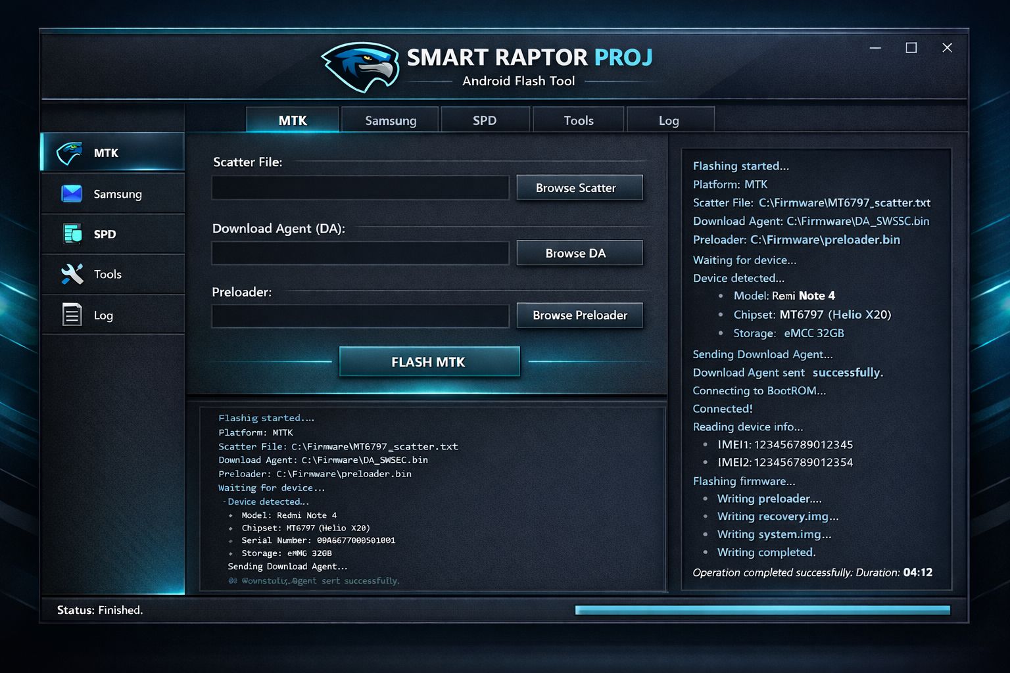
Task: Click 'Chipset: MT6797 (Helio X20)' in right log
Action: coord(812,314)
